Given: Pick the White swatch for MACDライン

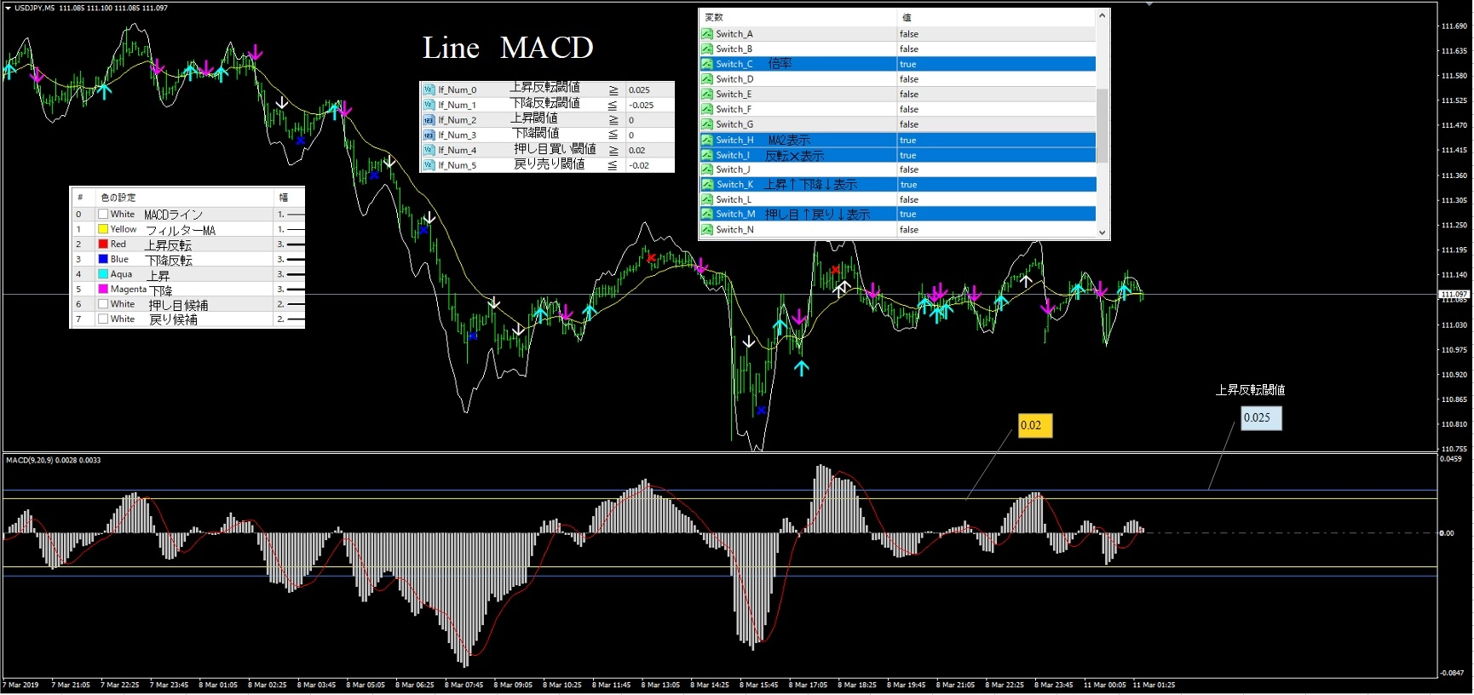Looking at the screenshot, I should click(103, 215).
